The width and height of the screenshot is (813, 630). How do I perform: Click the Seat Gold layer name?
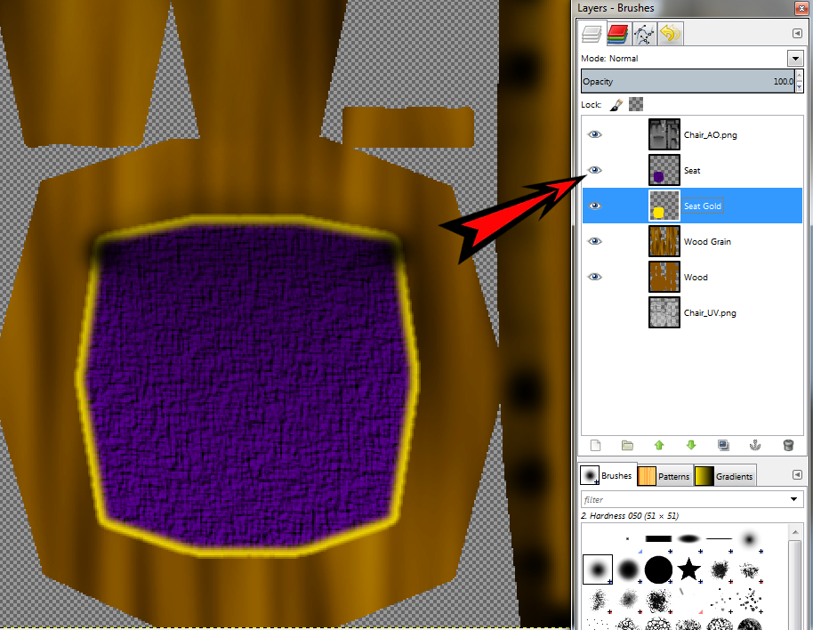(703, 206)
